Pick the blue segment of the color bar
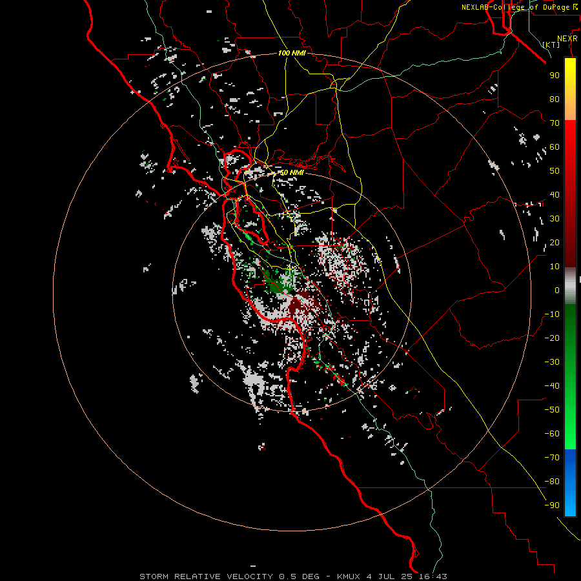This screenshot has width=581, height=581. pos(570,483)
